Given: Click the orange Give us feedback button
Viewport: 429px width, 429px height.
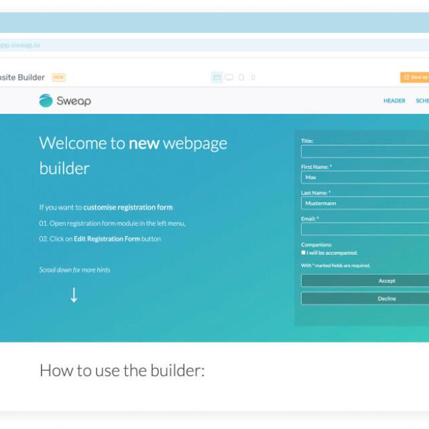Looking at the screenshot, I should click(x=415, y=77).
